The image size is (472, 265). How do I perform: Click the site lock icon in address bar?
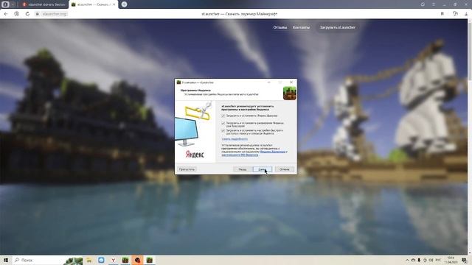38,14
